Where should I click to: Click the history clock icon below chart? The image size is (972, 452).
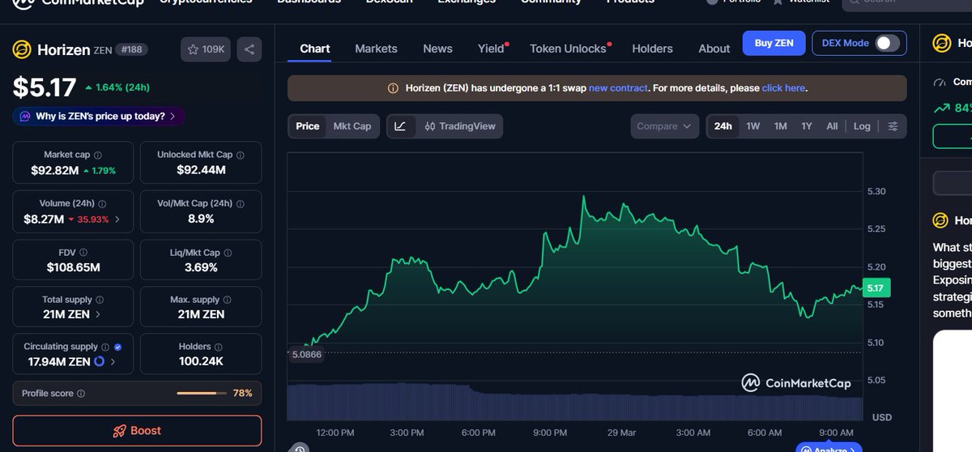[x=300, y=448]
